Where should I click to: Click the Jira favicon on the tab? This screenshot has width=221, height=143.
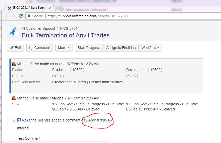point(9,8)
